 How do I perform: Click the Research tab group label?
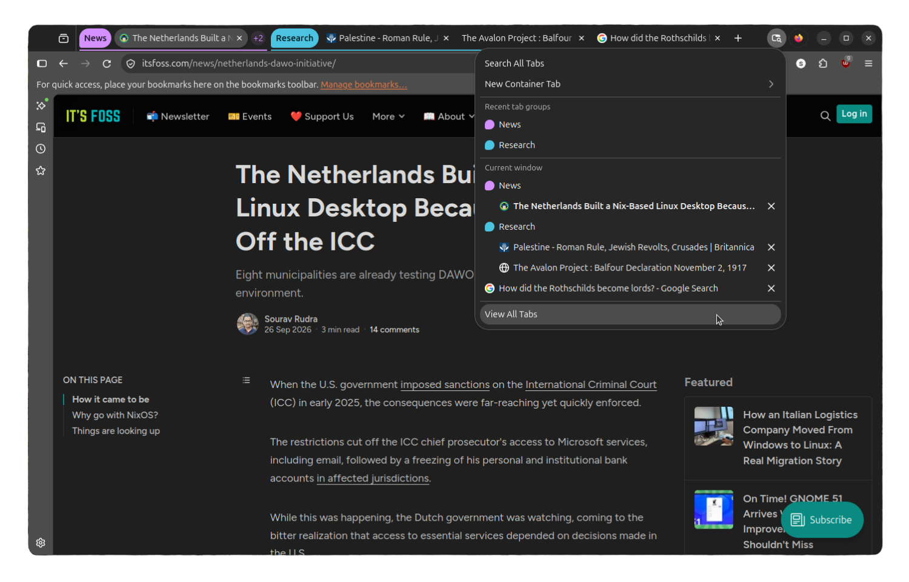[295, 38]
